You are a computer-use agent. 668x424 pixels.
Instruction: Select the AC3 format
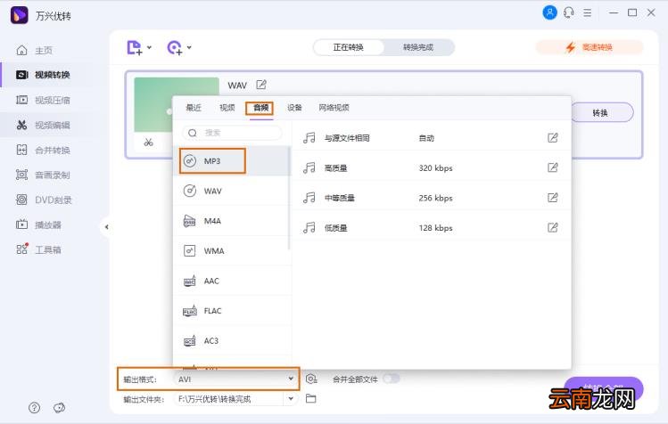click(x=231, y=341)
